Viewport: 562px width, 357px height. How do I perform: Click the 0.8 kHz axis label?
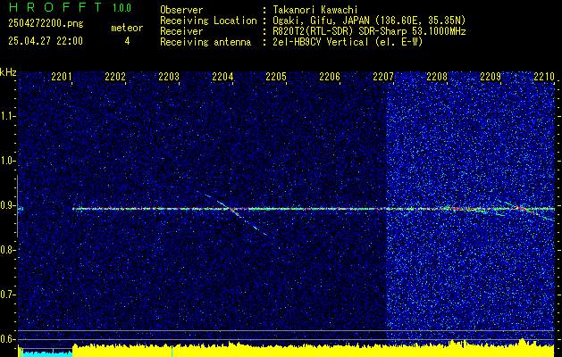coord(8,250)
